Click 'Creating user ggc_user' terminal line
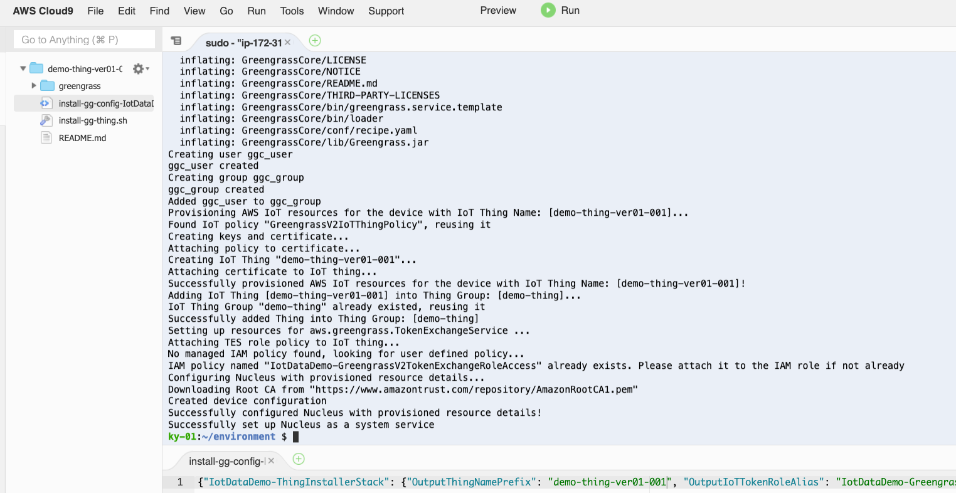This screenshot has height=493, width=956. click(x=230, y=154)
